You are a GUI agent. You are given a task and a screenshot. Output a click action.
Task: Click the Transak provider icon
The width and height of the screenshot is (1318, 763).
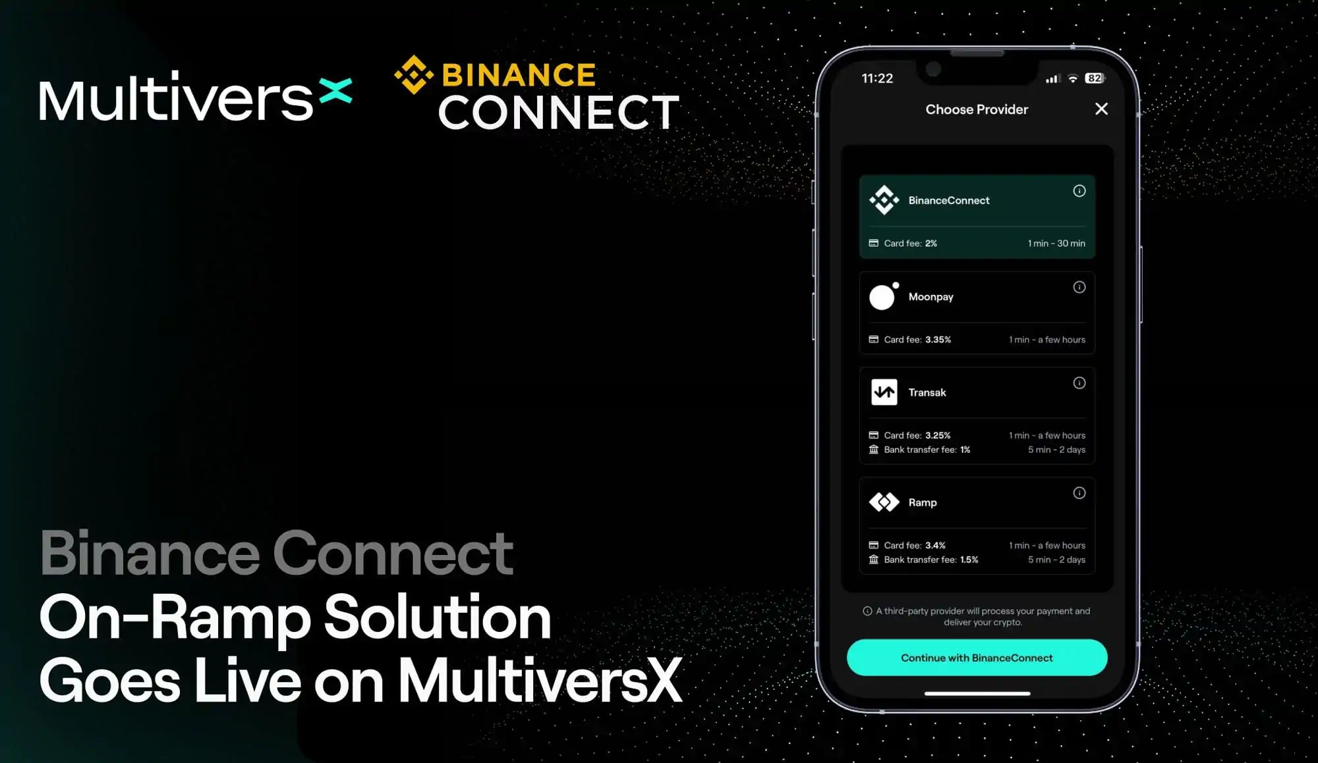(x=882, y=392)
